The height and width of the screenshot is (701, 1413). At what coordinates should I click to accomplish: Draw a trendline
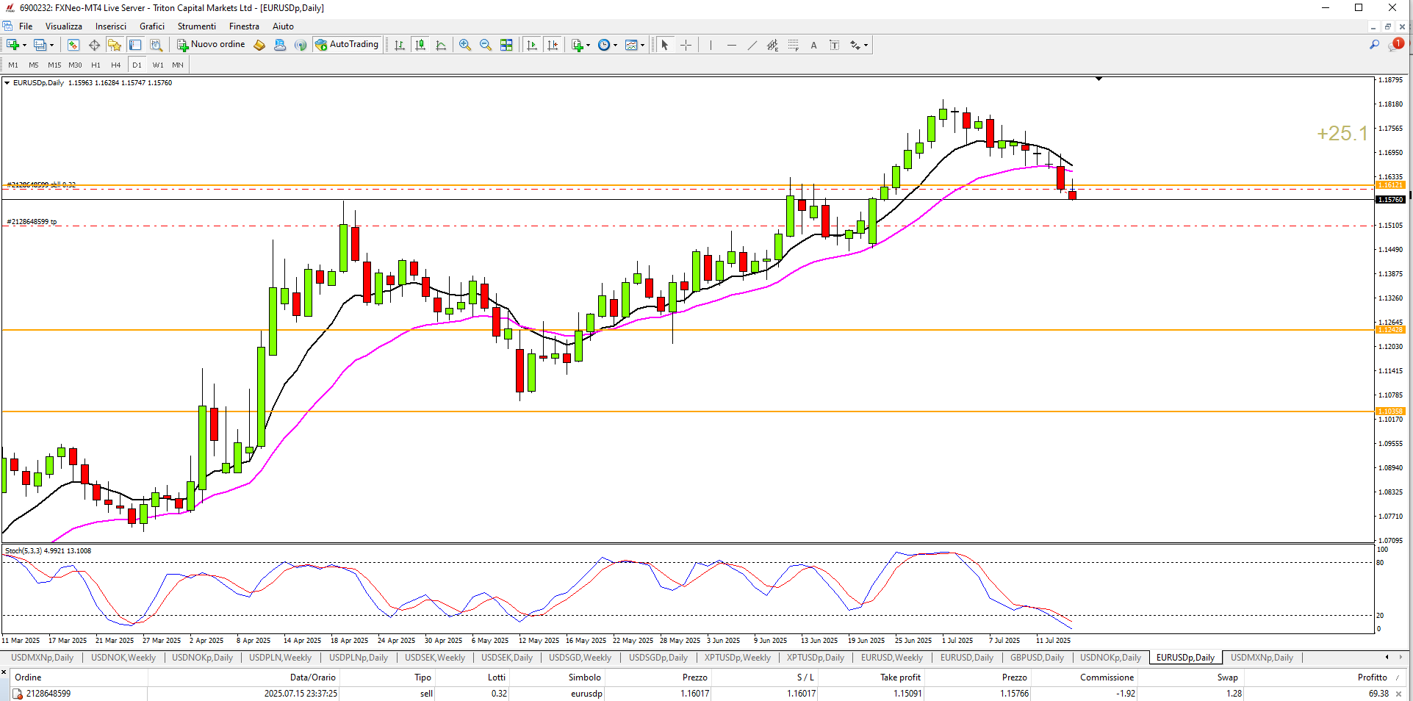(752, 45)
